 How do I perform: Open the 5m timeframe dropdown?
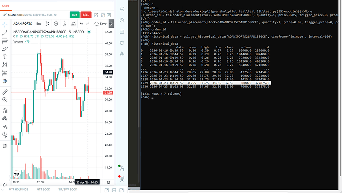(39, 24)
